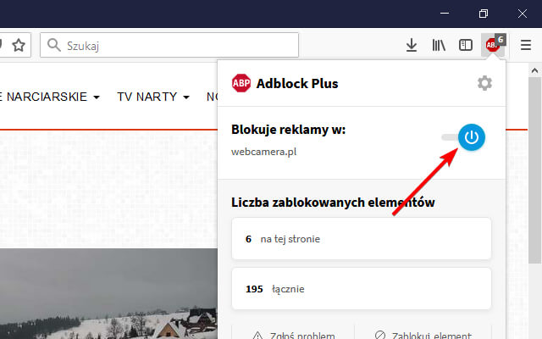Click the Adblock Plus title text

click(297, 83)
